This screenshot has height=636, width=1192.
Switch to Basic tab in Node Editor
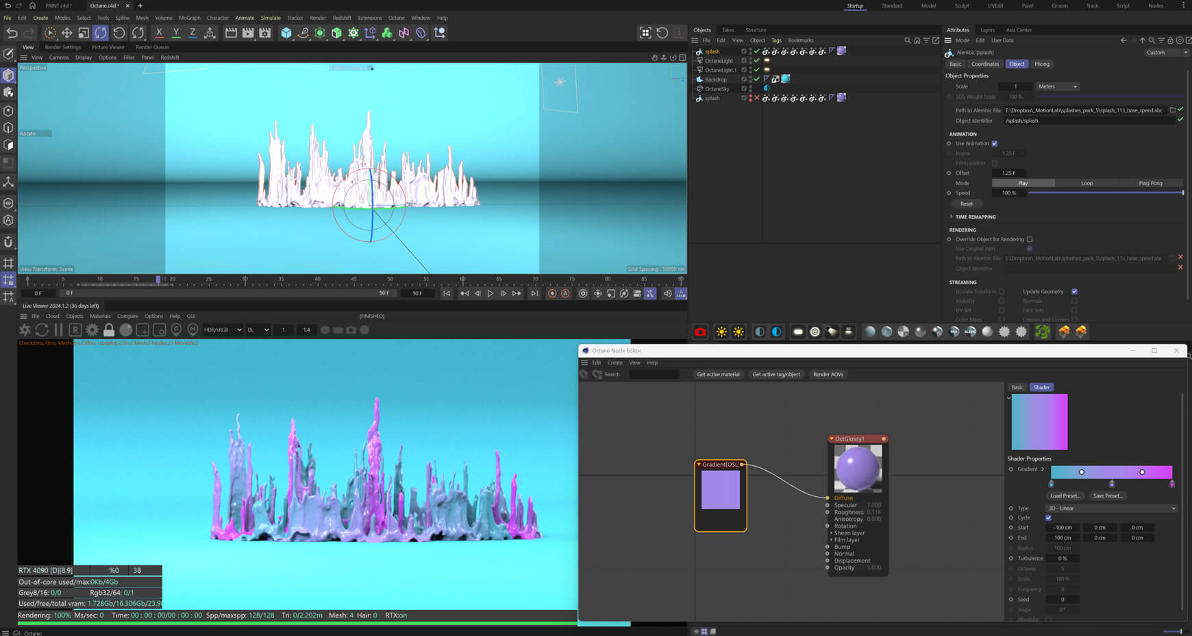pos(1017,387)
